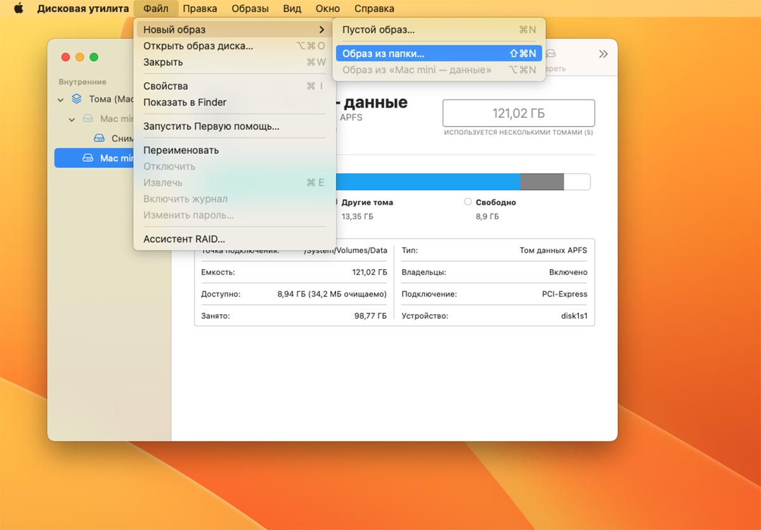Choose Показать в Finder from the File menu
761x530 pixels.
coord(185,102)
